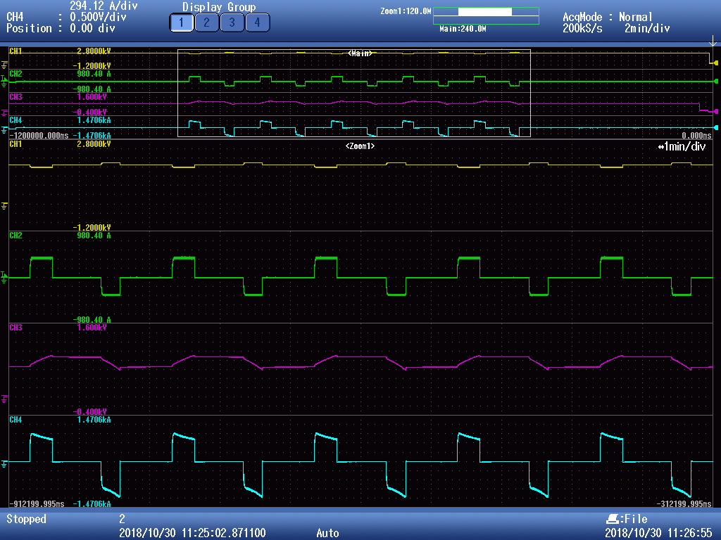Switch to Display Group 4
Image resolution: width=721 pixels, height=540 pixels.
click(257, 22)
